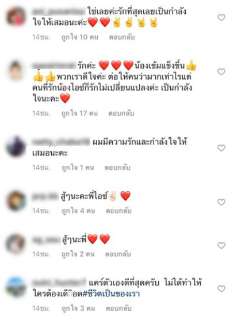Click ตอบกลับ under the 17-likes comment
Viewport: 238px width, 316px height.
121,113
